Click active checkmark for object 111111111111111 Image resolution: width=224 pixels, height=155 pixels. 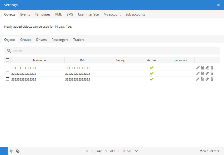152,68
